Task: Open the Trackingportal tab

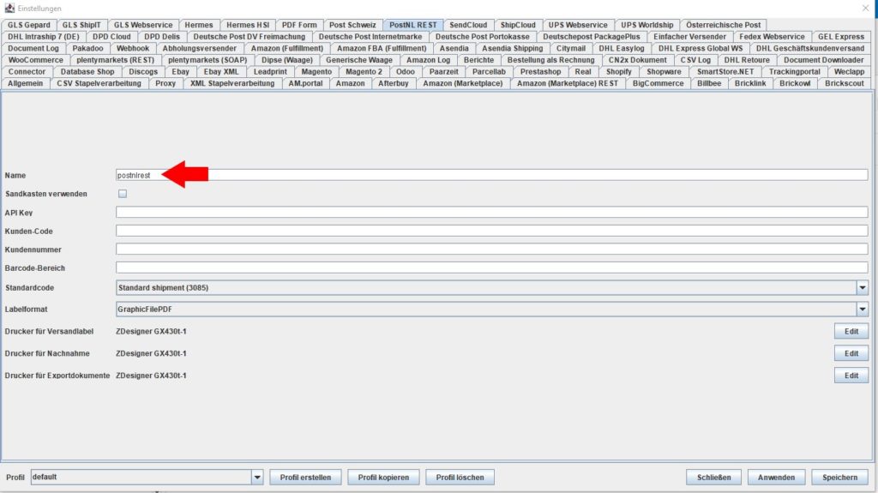Action: [794, 72]
